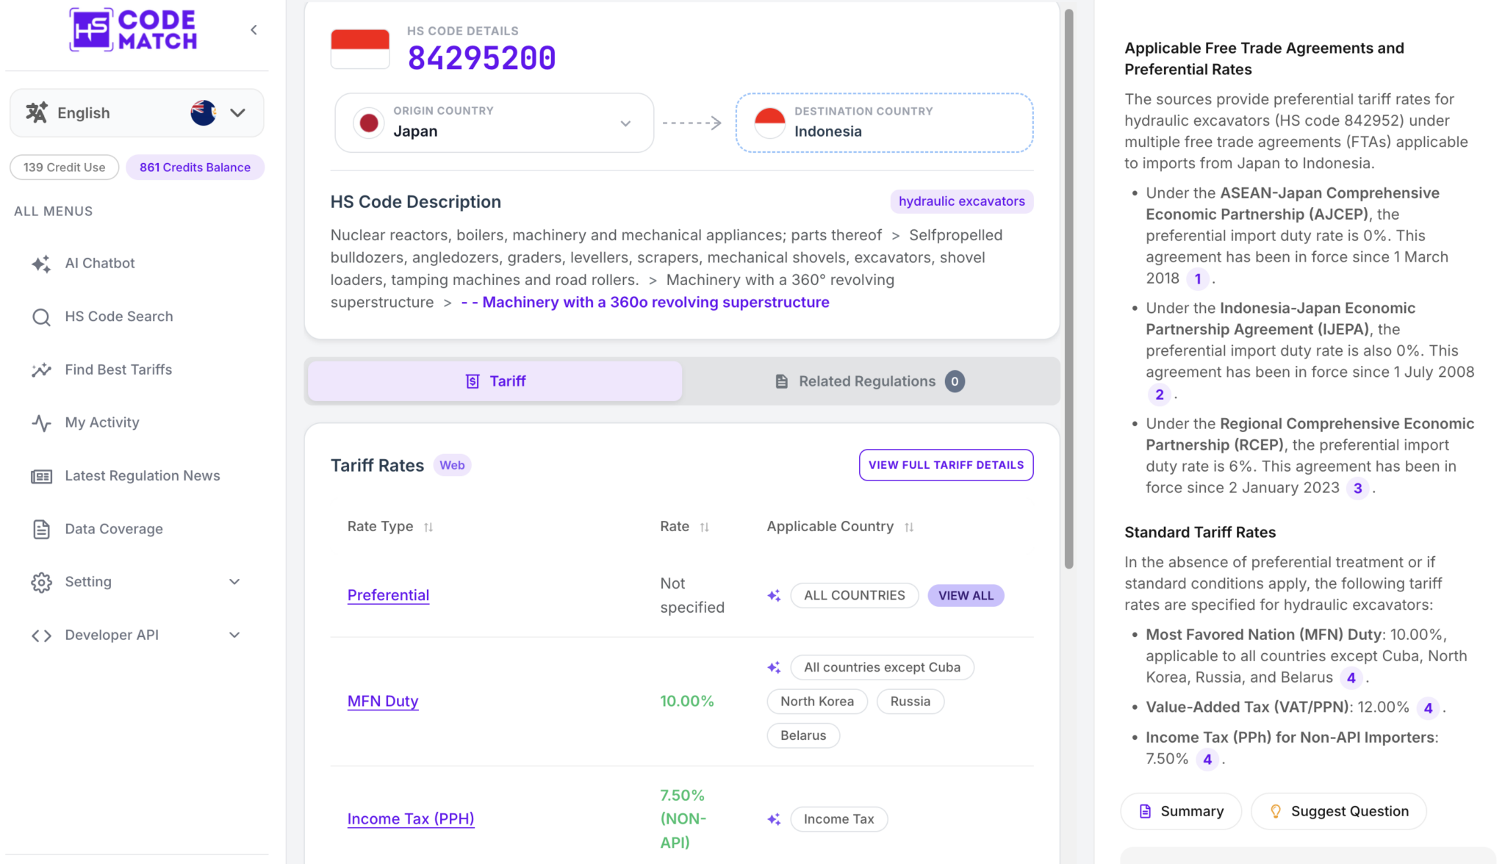Click the AI Chatbot sparkle icon
The width and height of the screenshot is (1505, 864).
pos(41,264)
